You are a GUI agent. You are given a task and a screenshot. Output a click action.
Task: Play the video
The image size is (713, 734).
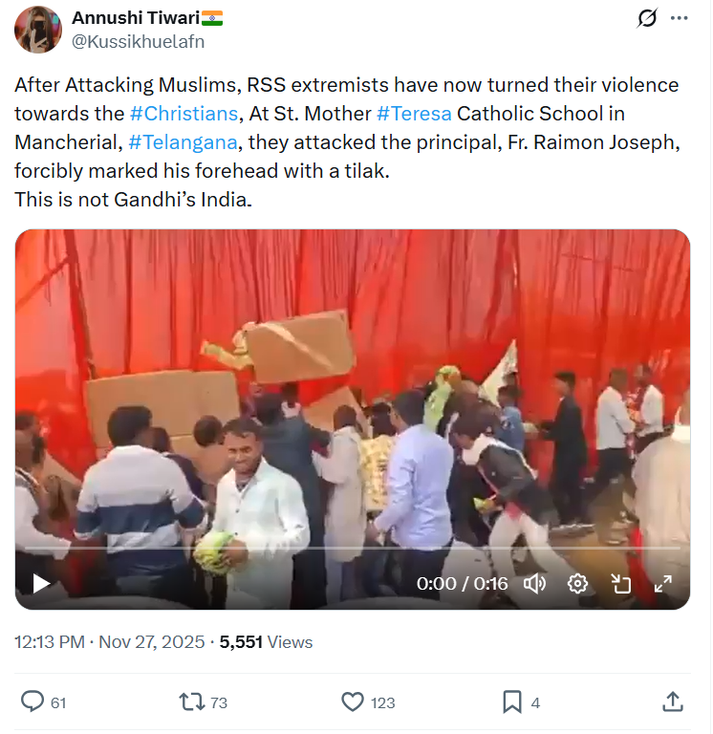(x=41, y=583)
